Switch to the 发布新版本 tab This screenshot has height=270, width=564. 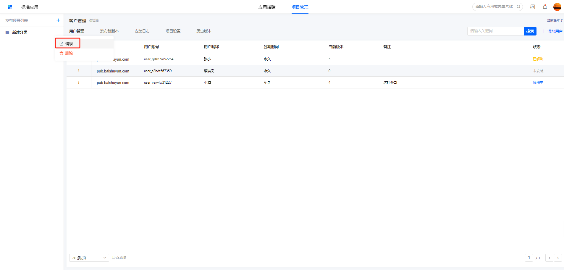pos(109,31)
